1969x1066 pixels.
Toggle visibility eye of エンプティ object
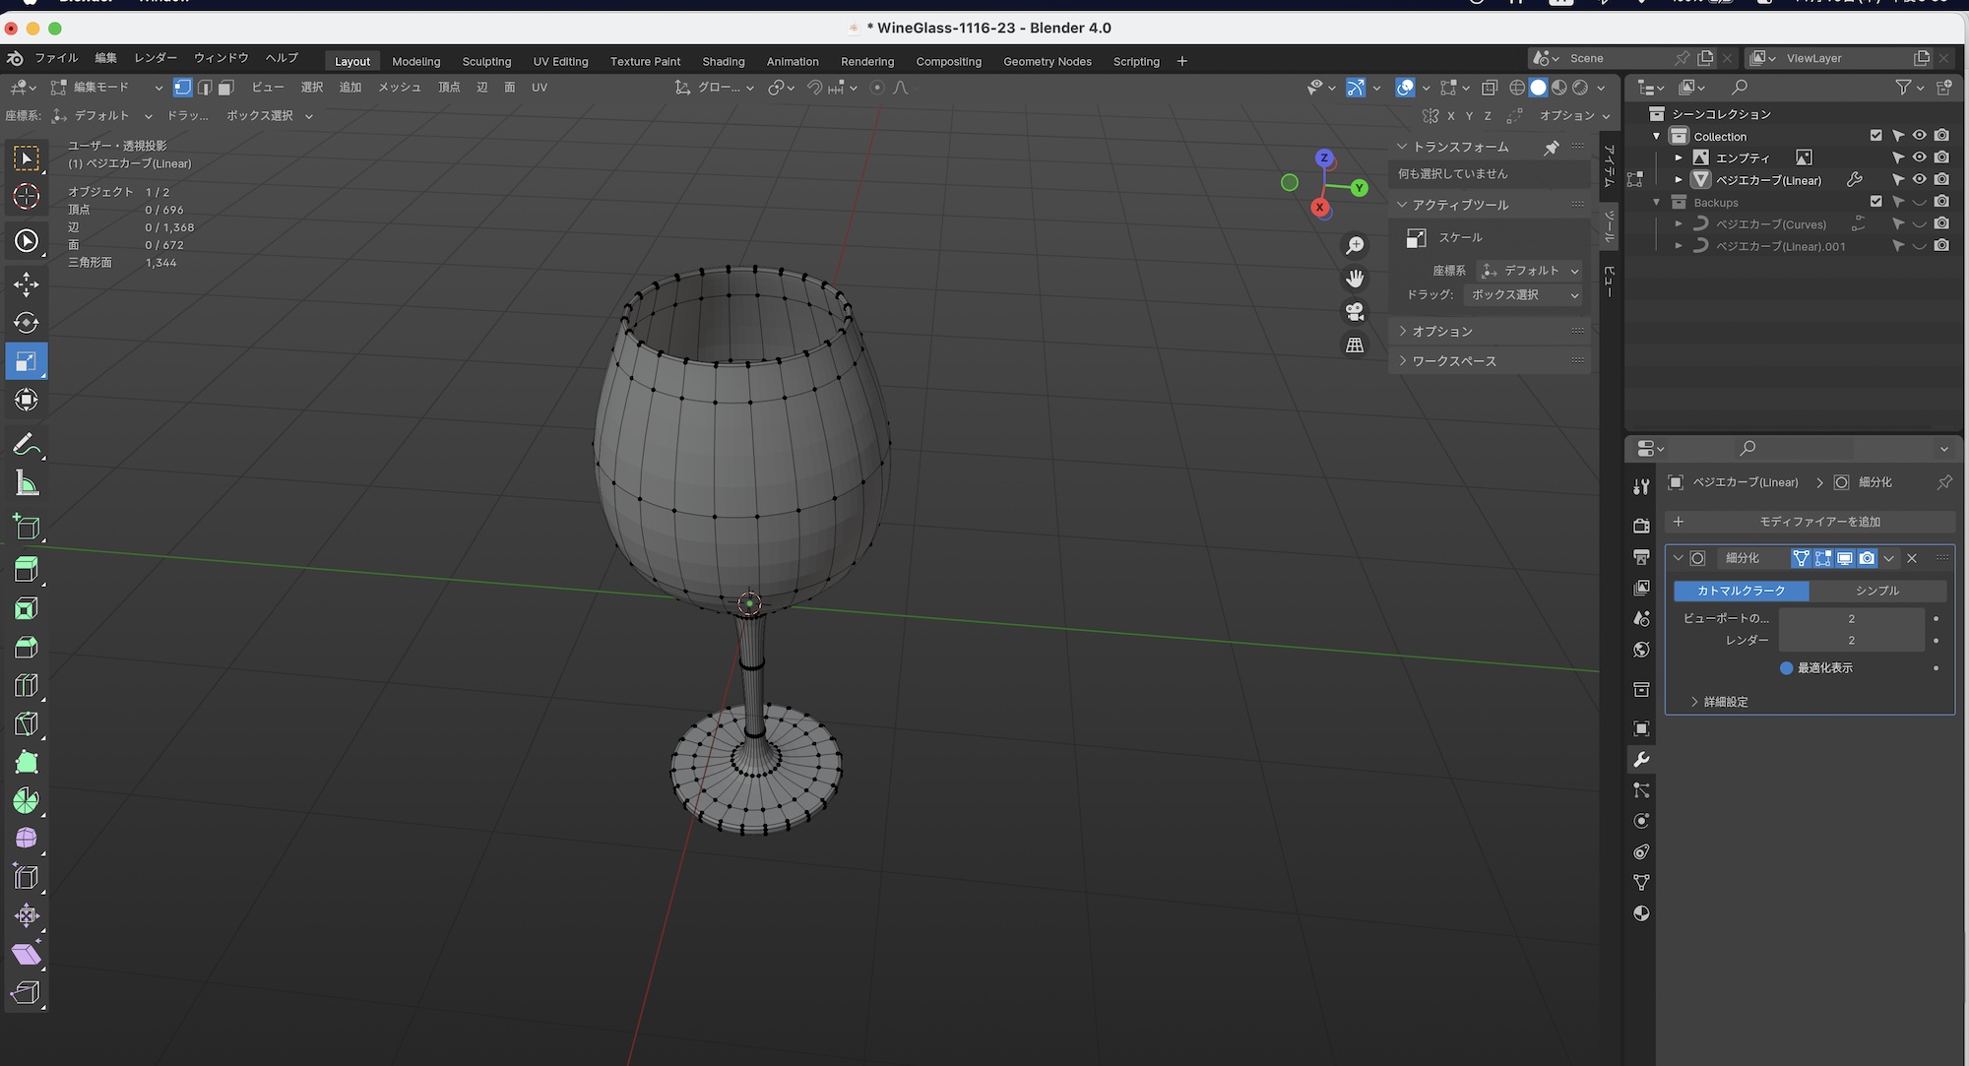[1919, 157]
